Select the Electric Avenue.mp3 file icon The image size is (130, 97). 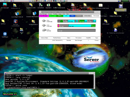(x=121, y=6)
